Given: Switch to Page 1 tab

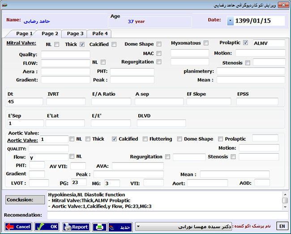Looking at the screenshot, I should coord(24,34).
